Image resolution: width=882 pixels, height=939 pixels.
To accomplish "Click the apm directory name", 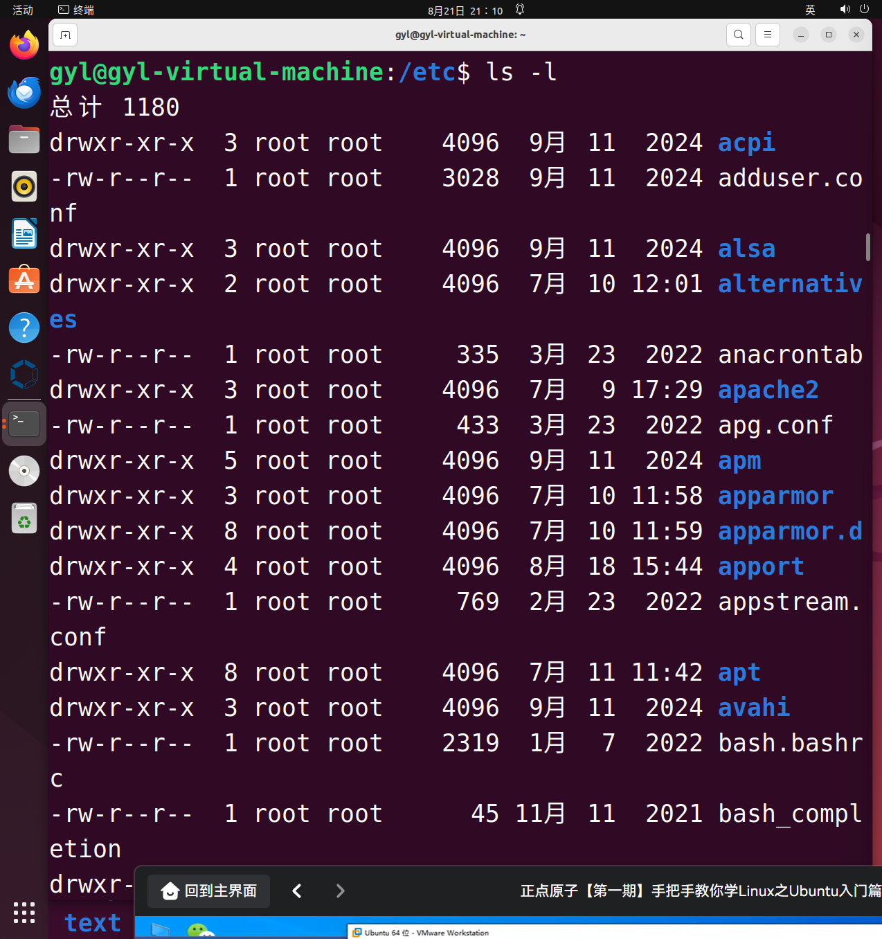I will [739, 460].
